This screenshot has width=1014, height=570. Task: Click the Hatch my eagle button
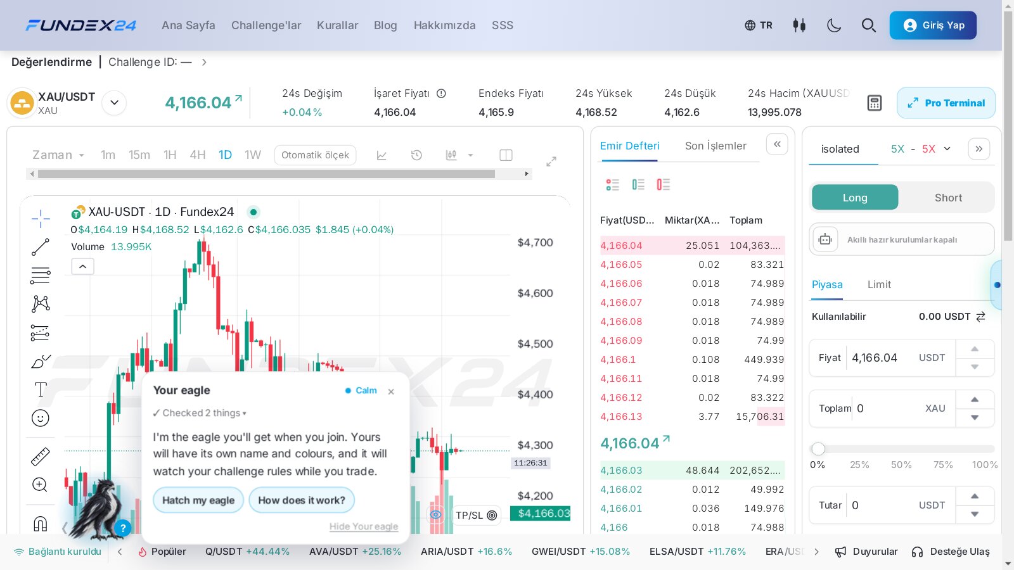click(198, 500)
